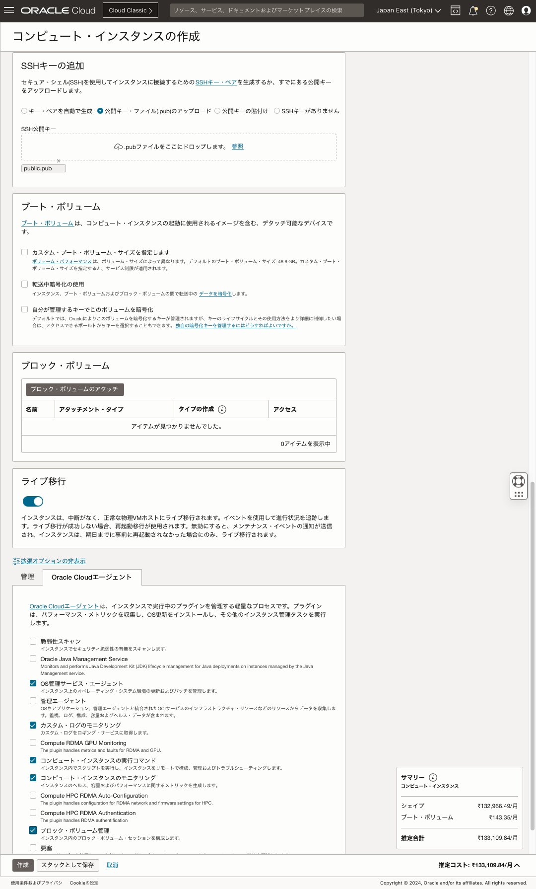Select 公開キーの貼付け radio option
536x889 pixels.
(x=217, y=111)
